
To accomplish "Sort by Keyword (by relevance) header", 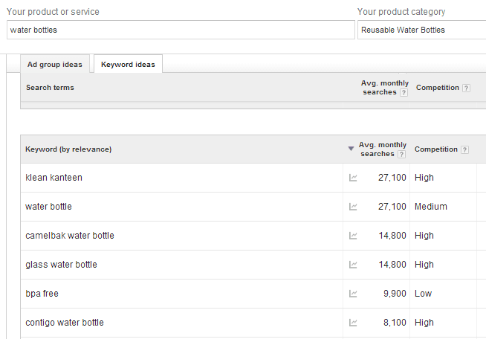I will coord(68,149).
